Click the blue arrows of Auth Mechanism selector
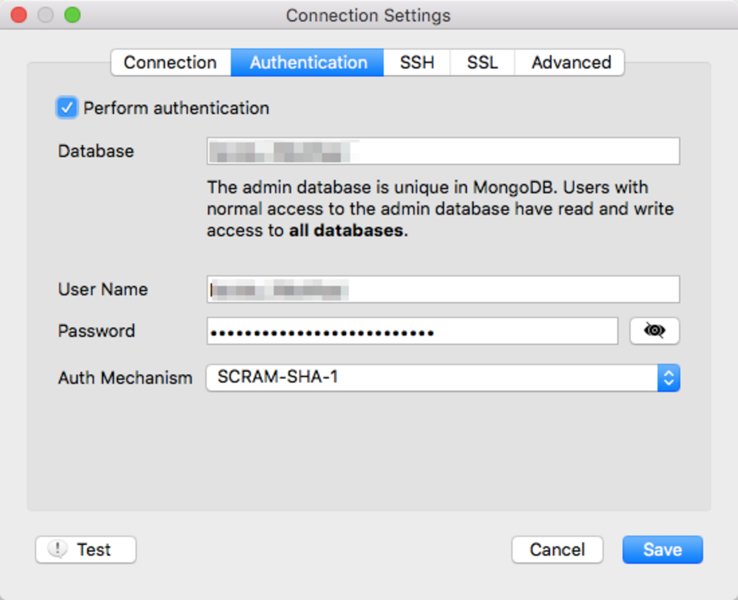Viewport: 738px width, 600px height. 669,378
